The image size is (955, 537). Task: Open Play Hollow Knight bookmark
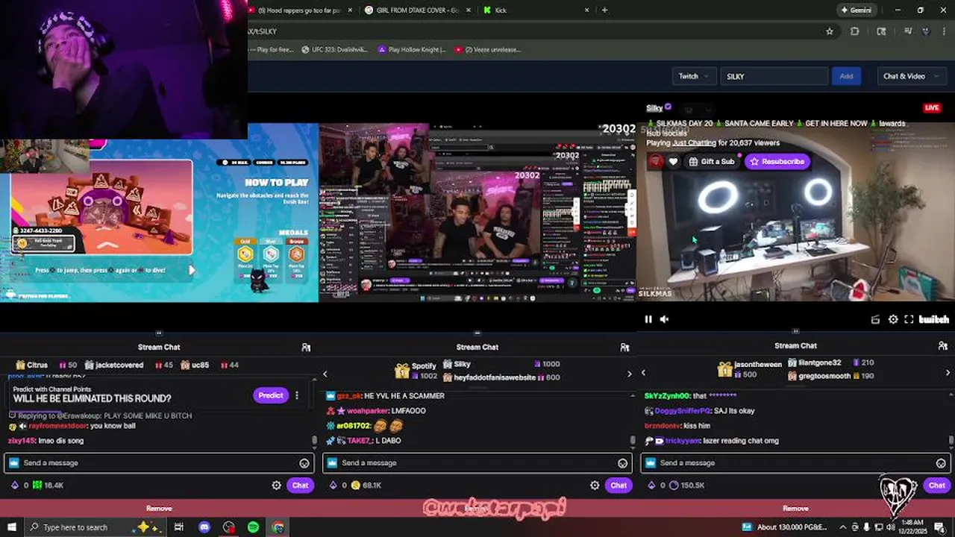pos(412,50)
